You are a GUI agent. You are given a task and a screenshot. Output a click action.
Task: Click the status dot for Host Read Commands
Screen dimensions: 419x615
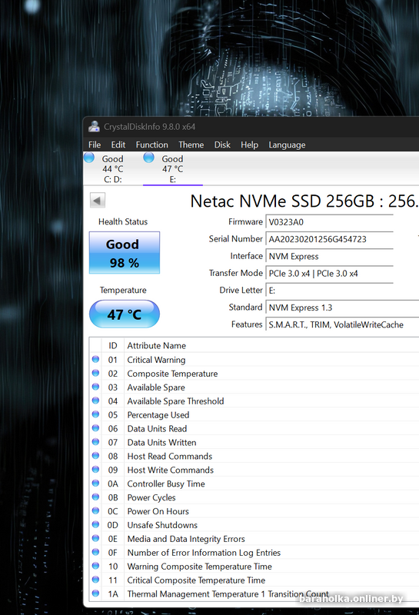[x=95, y=456]
